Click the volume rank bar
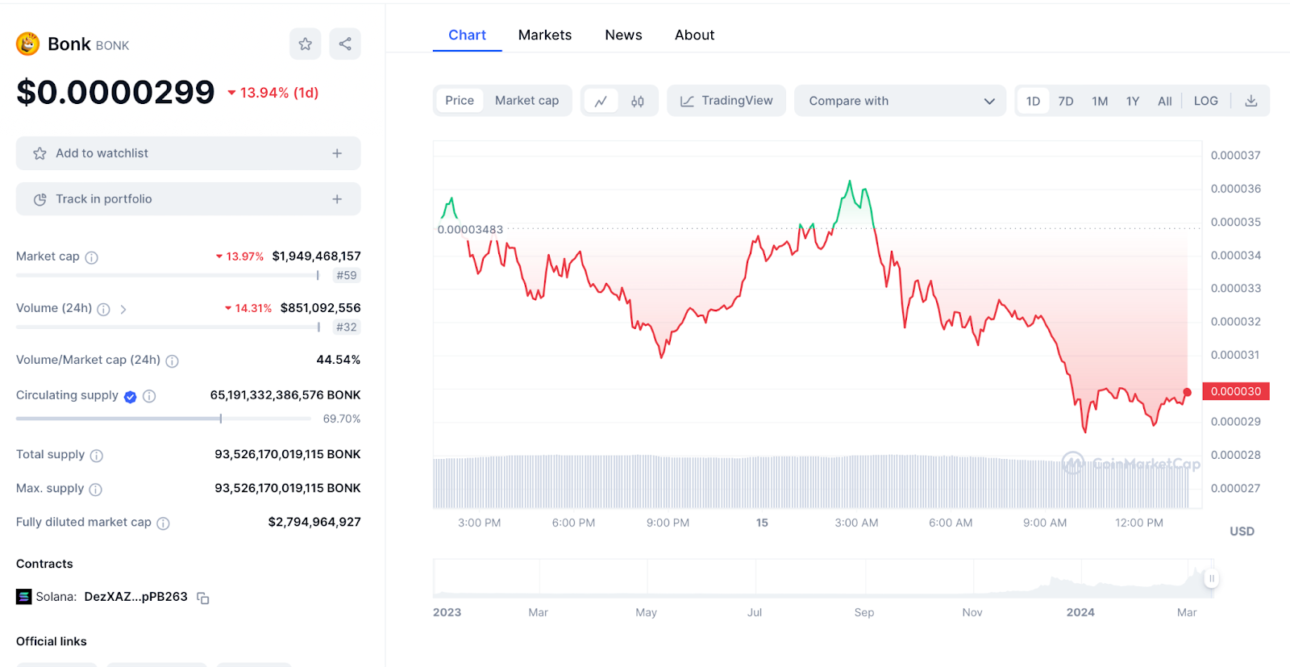This screenshot has height=667, width=1290. point(168,327)
